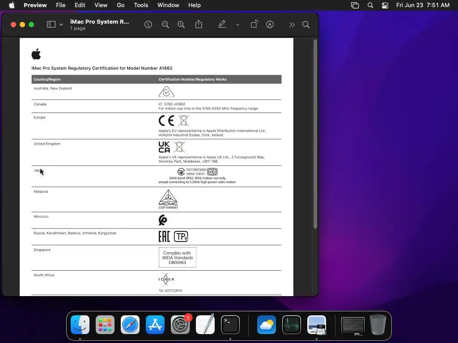Rotate the page with Rotate icon
This screenshot has width=458, height=343.
(x=254, y=24)
